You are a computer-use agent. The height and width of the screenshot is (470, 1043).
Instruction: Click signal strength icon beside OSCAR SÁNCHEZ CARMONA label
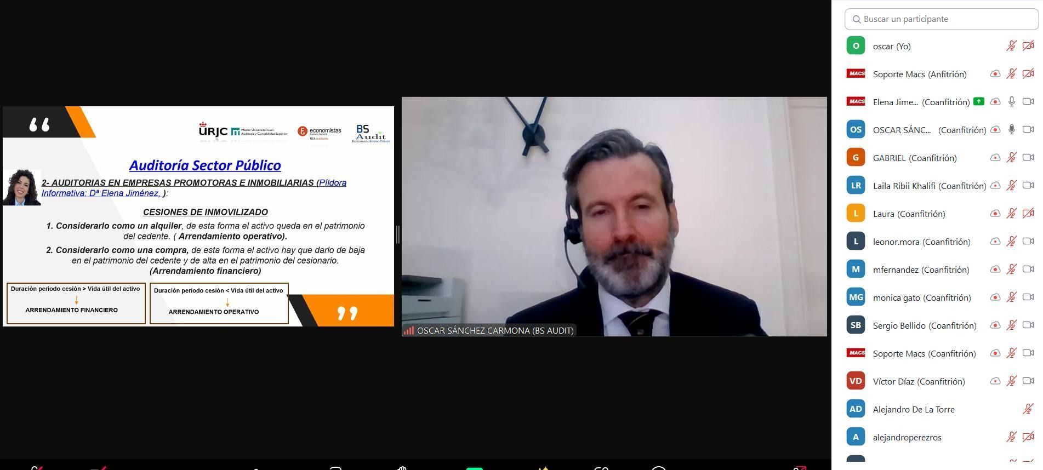coord(408,330)
